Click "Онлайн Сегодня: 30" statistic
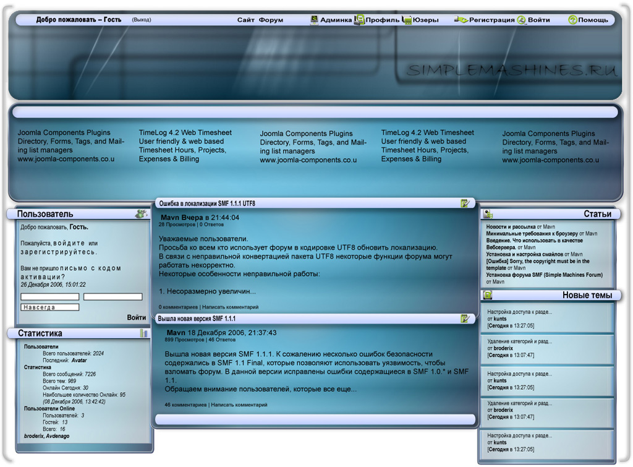This screenshot has width=633, height=467. (66, 388)
